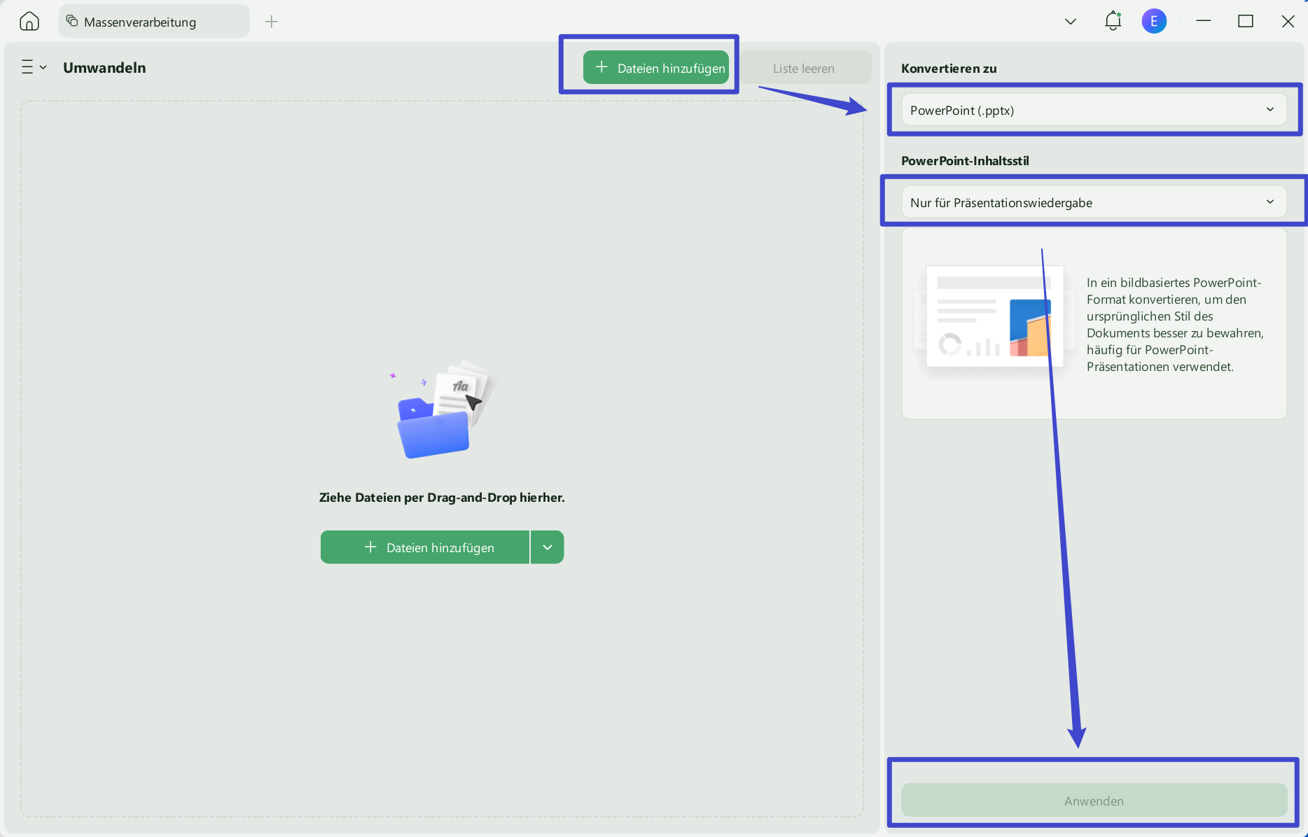Go to the Home icon
Image resolution: width=1308 pixels, height=837 pixels.
29,22
